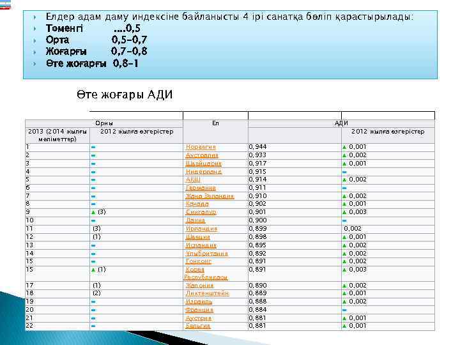Open the Бельгия link
Screen dimensions: 460x345
[198, 326]
